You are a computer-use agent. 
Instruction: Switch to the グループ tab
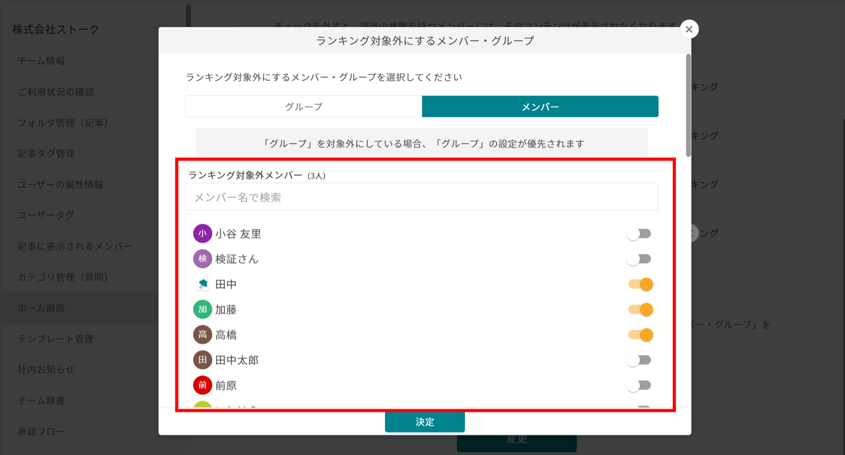(303, 106)
